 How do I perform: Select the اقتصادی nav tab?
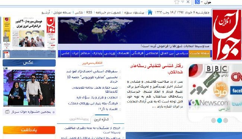click(123, 53)
